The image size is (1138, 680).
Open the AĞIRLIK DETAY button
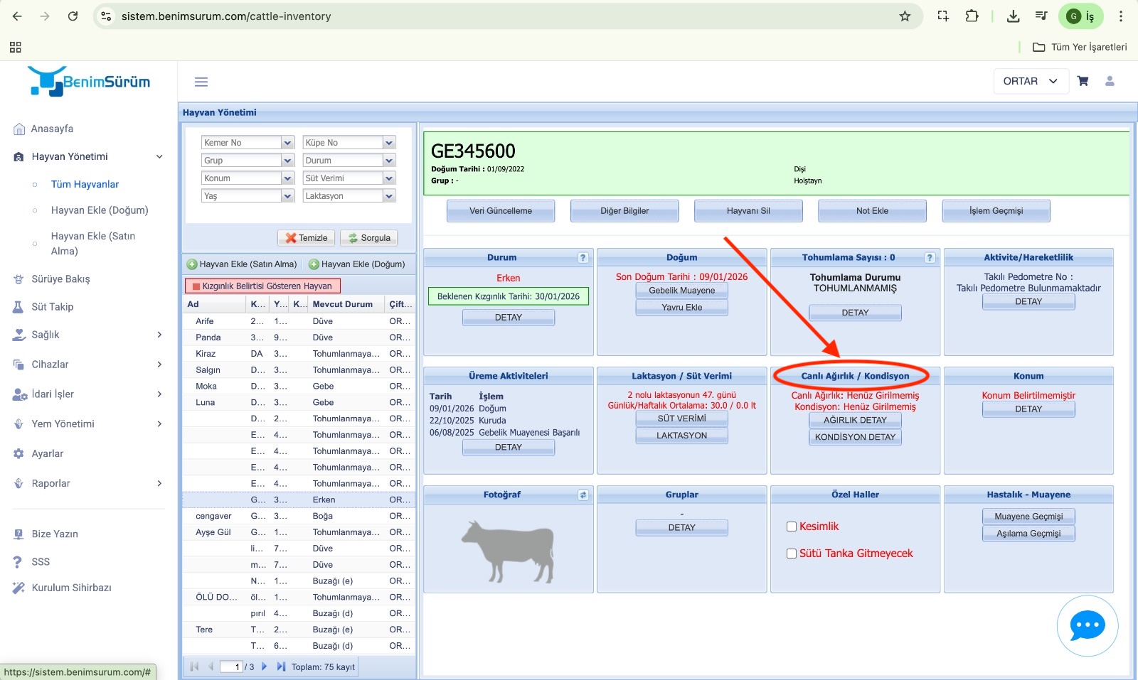[855, 420]
